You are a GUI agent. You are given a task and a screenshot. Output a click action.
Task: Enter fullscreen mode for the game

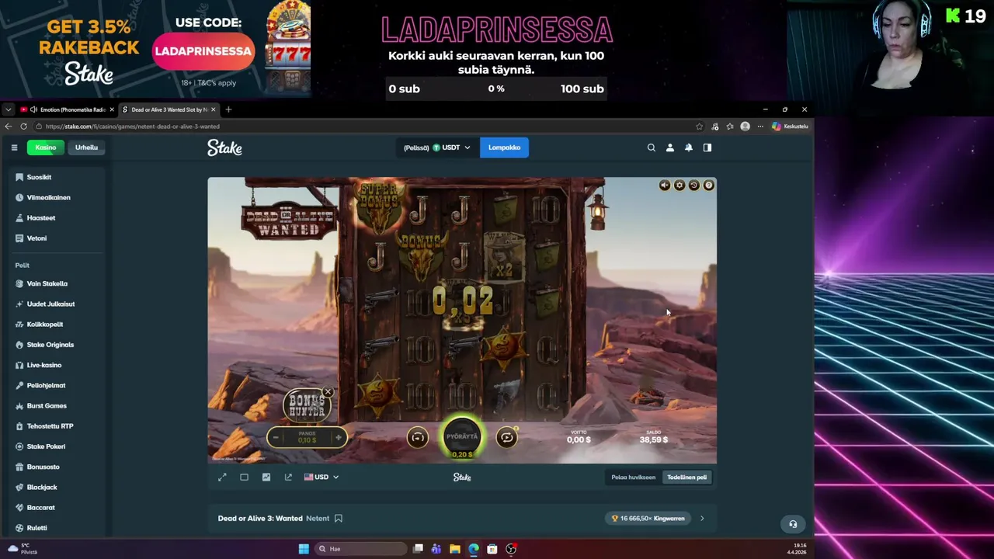[x=222, y=477]
